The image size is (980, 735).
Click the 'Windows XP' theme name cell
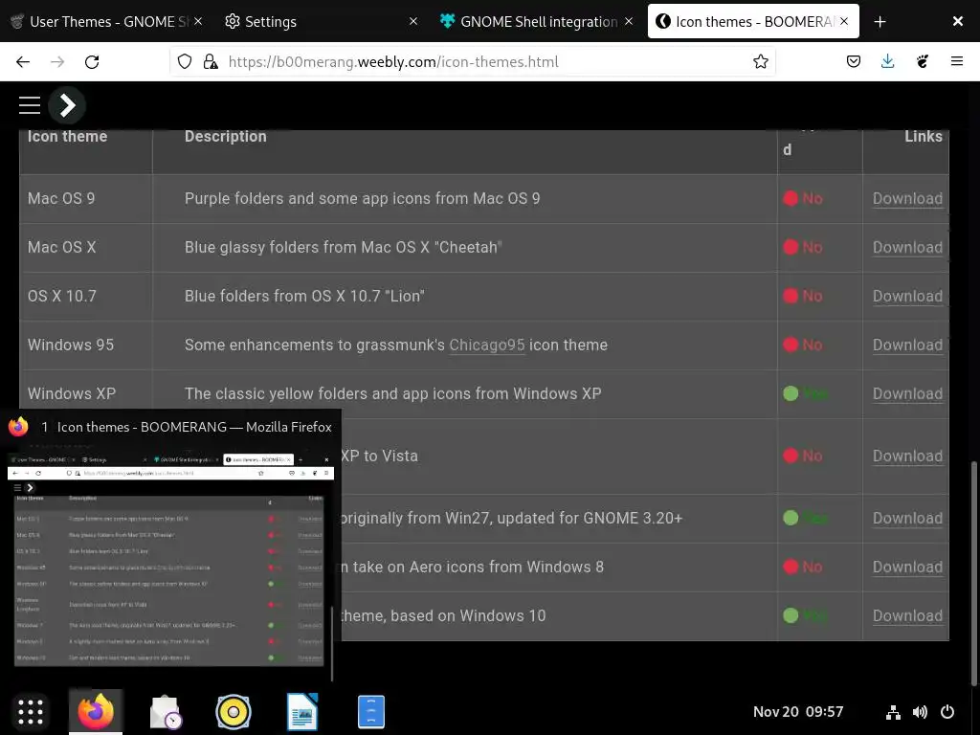(x=72, y=393)
